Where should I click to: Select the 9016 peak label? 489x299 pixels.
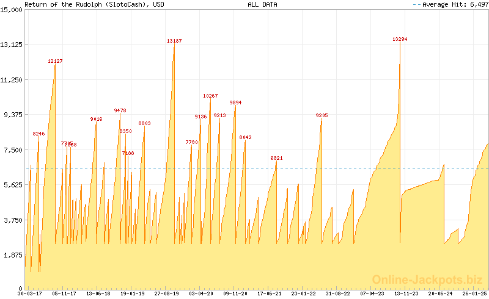coord(96,119)
